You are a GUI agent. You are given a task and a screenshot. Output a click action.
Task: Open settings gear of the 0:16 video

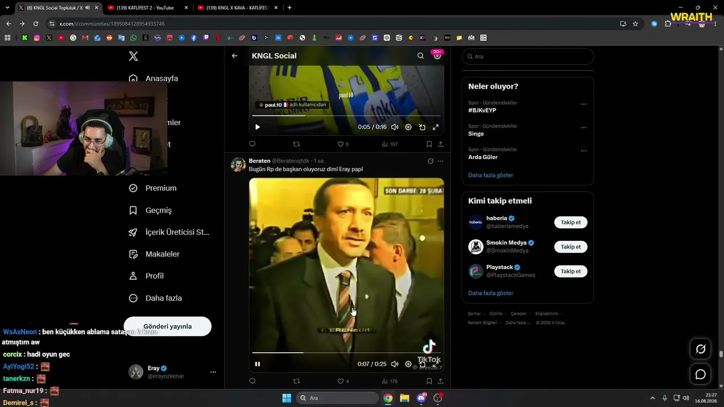tap(408, 127)
